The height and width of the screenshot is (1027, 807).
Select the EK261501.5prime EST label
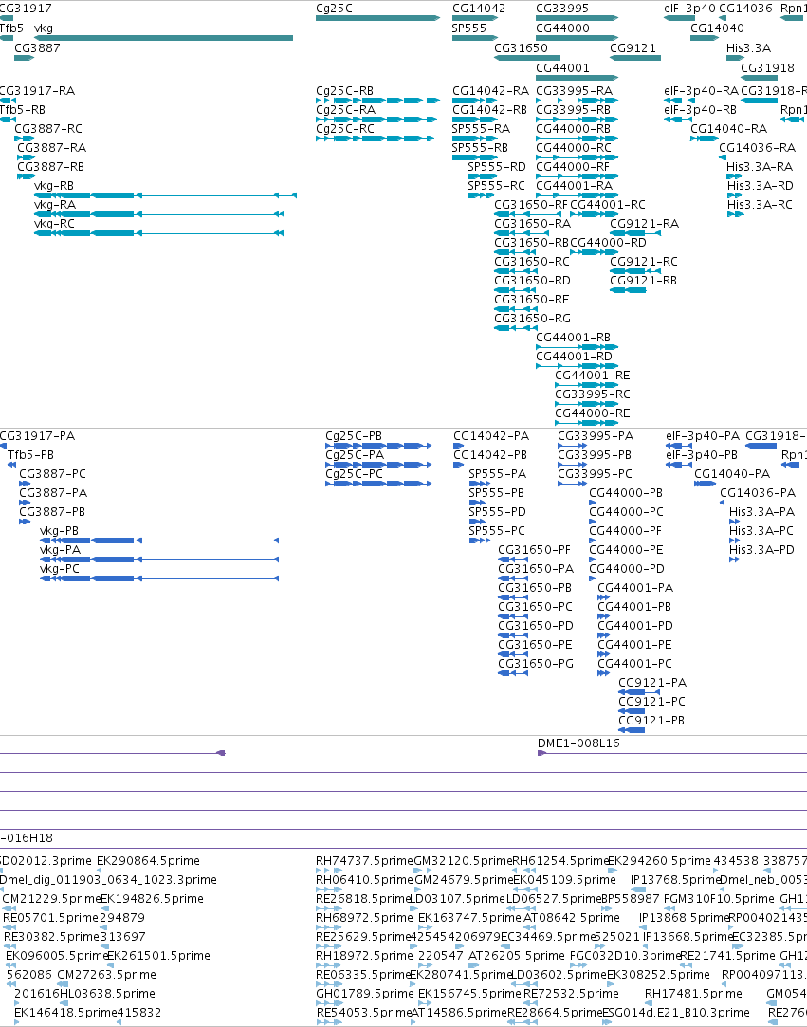(158, 956)
